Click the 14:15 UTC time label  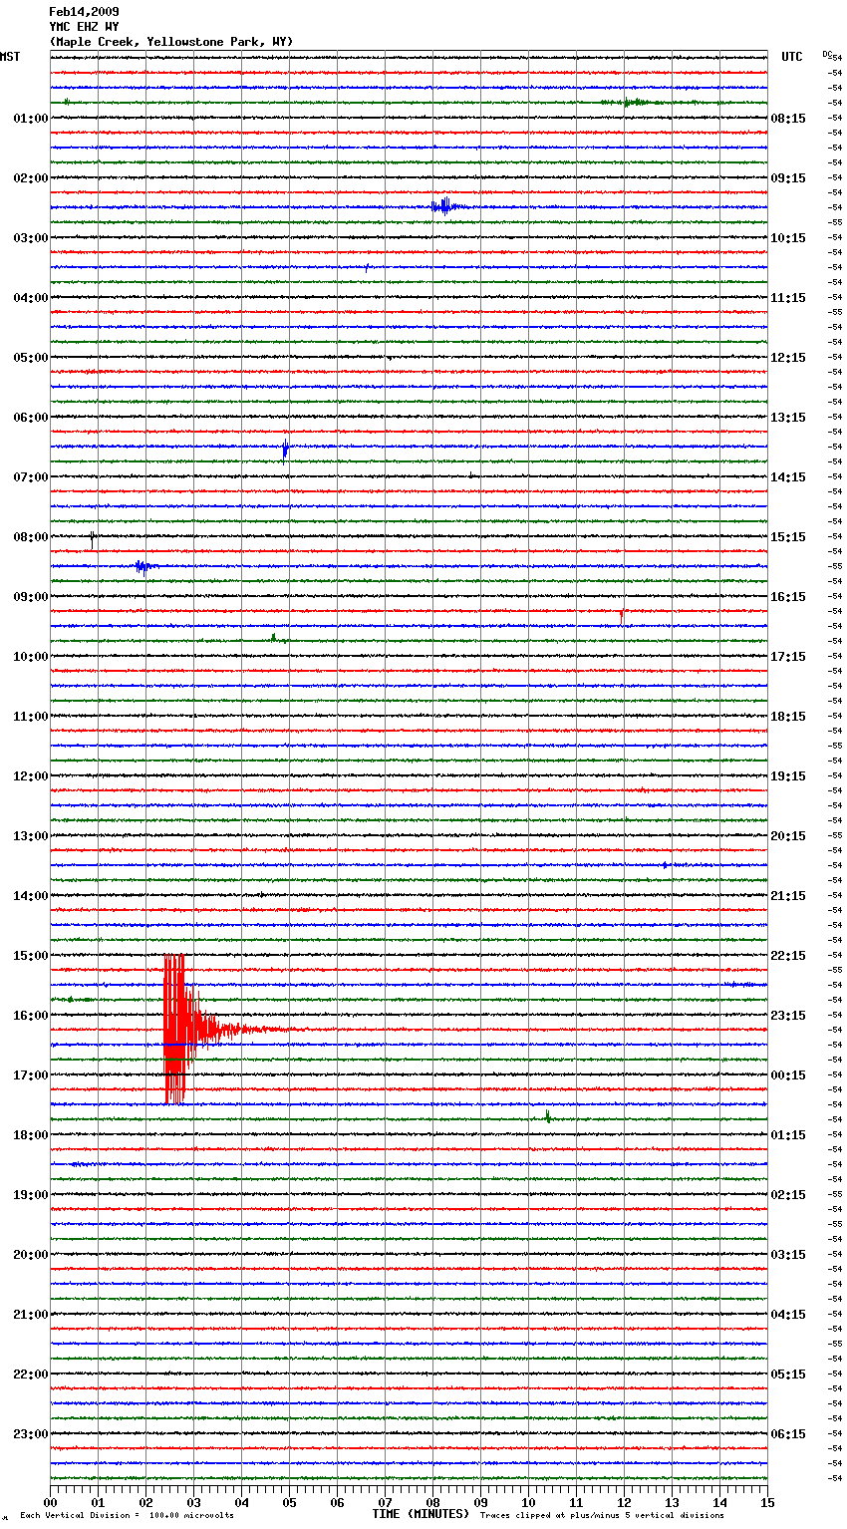pyautogui.click(x=788, y=477)
